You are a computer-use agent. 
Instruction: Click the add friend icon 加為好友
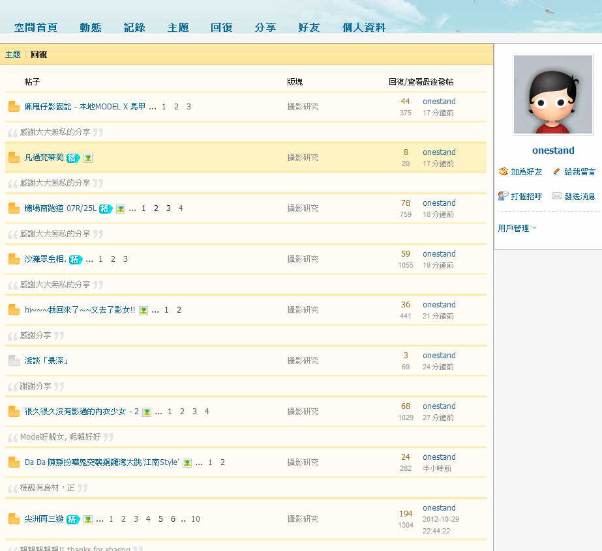tap(504, 172)
